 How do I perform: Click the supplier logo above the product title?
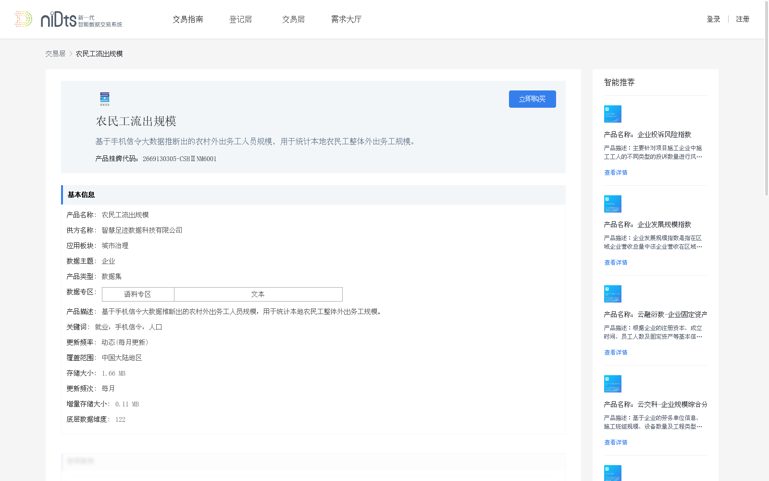click(105, 99)
